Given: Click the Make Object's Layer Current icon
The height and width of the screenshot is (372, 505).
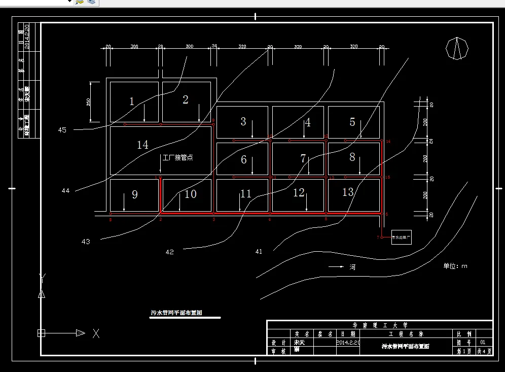Looking at the screenshot, I should pos(79,2).
